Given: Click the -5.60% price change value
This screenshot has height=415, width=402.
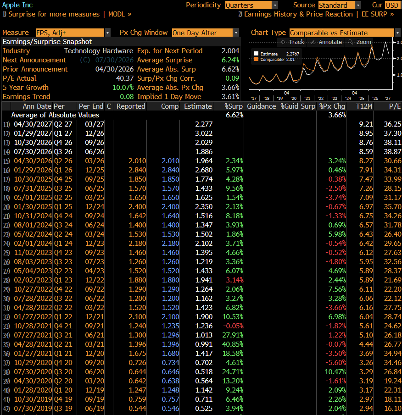Looking at the screenshot, I should click(335, 363).
